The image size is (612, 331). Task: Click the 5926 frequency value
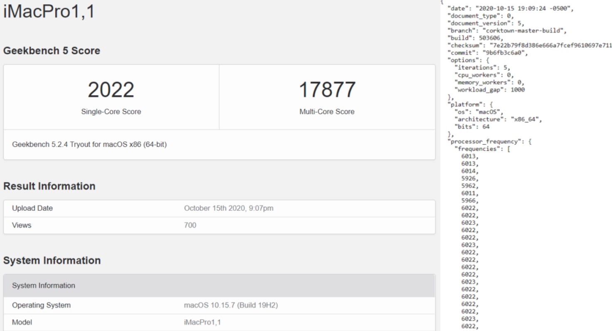coord(470,179)
